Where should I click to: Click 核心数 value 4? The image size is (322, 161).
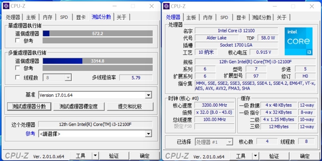point(267,142)
